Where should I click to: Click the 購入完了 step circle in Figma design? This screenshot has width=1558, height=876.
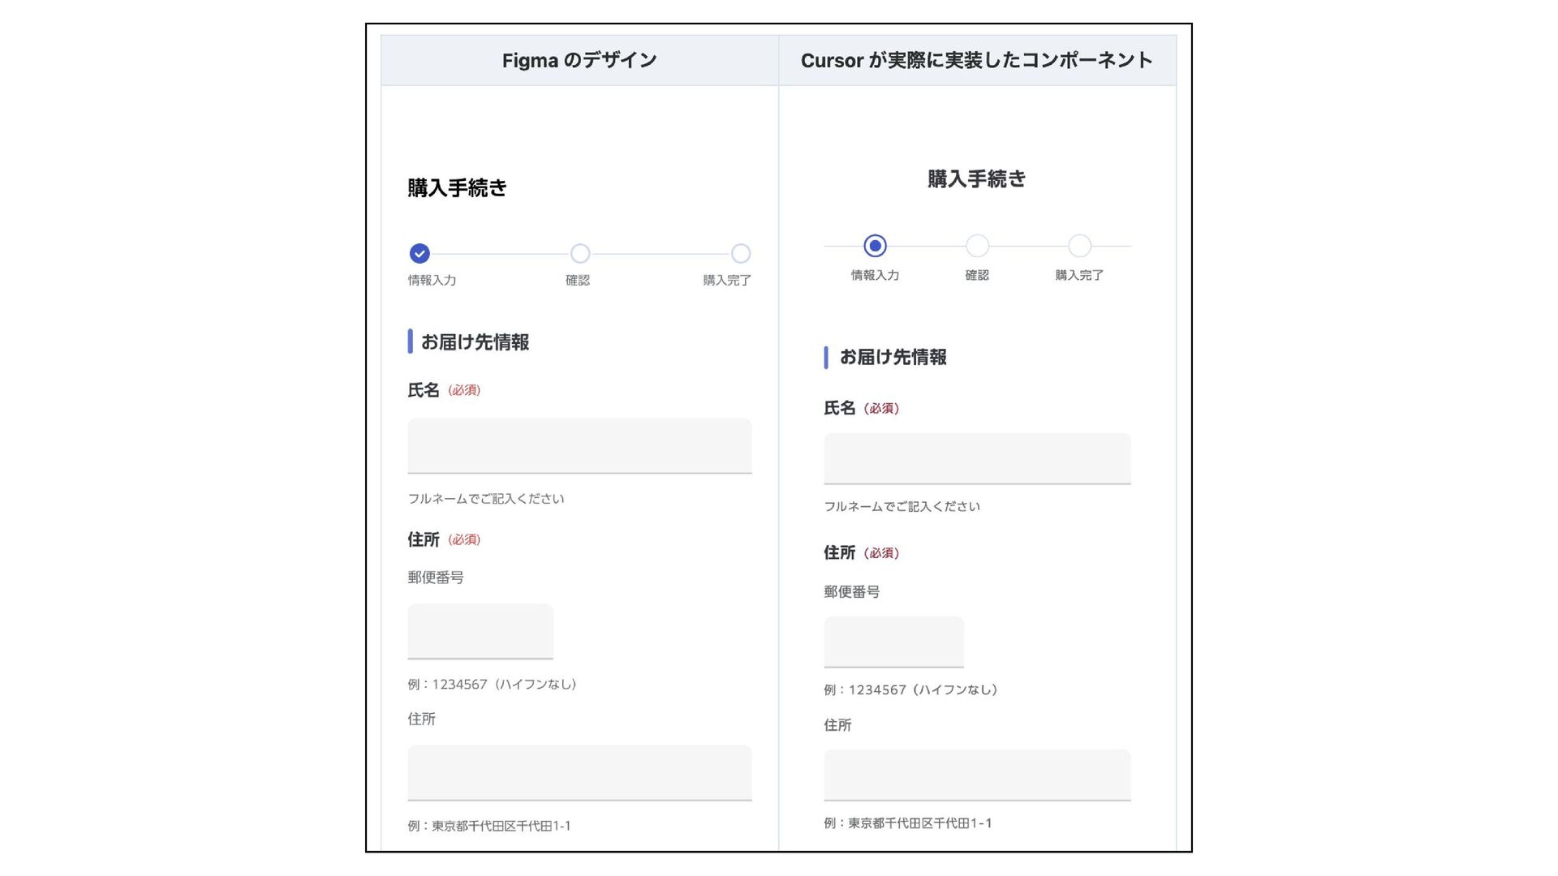pyautogui.click(x=741, y=254)
